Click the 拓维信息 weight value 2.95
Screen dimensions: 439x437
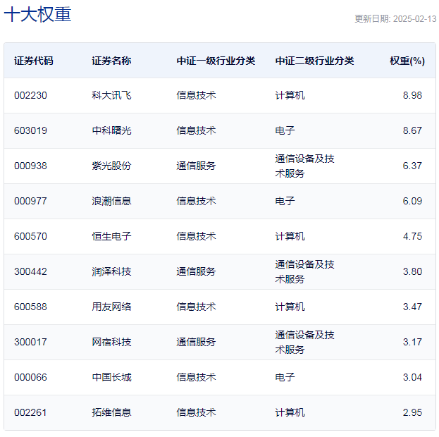coord(412,412)
